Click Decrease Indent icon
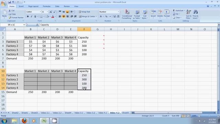 click(72, 17)
